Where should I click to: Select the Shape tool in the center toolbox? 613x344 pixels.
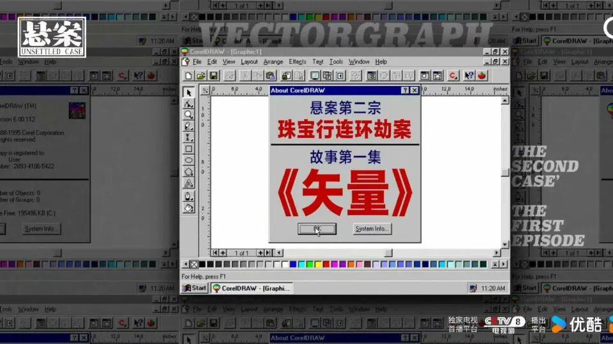188,104
